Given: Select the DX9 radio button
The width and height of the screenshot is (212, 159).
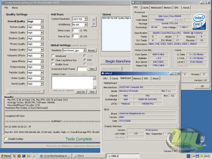Looking at the screenshot, I should pos(85,60).
